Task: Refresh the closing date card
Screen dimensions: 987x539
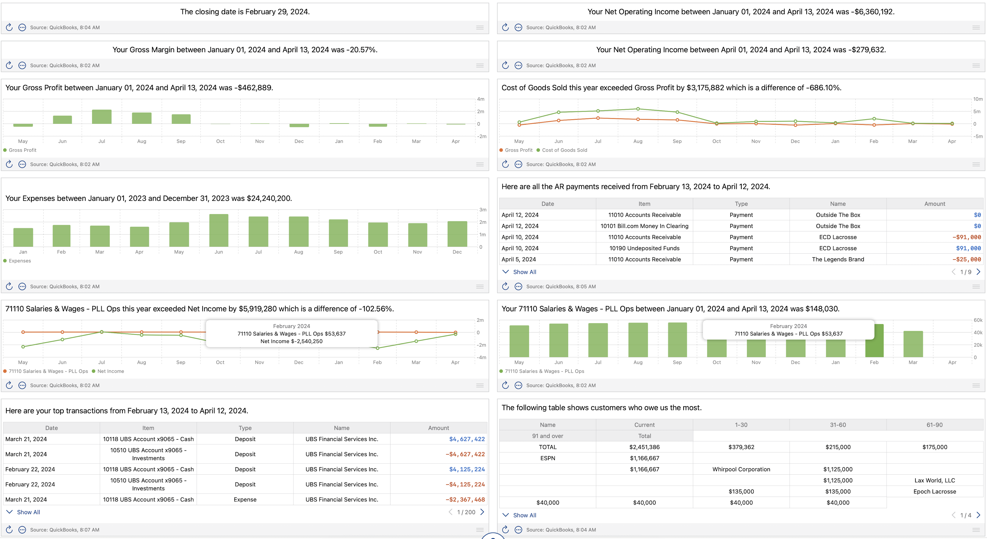Action: pos(9,27)
